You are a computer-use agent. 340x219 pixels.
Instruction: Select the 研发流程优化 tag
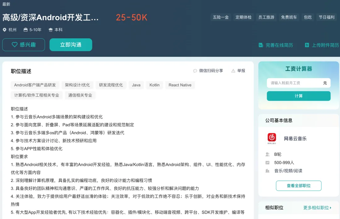111,85
